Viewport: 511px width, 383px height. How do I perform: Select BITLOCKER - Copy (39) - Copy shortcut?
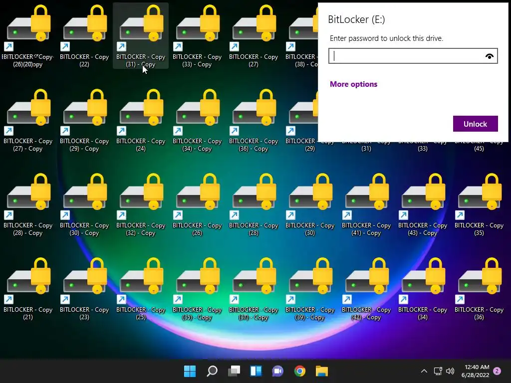pos(310,289)
